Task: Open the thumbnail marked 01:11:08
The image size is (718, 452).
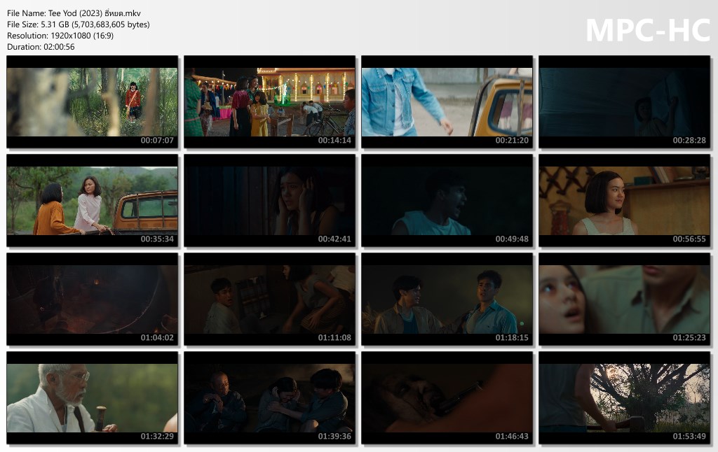Action: tap(269, 299)
